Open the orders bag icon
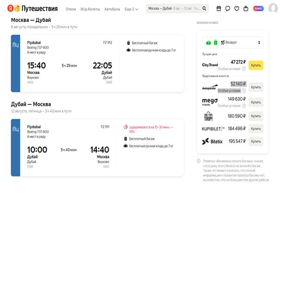Image resolution: width=297 pixels, height=290 pixels. (x=246, y=9)
